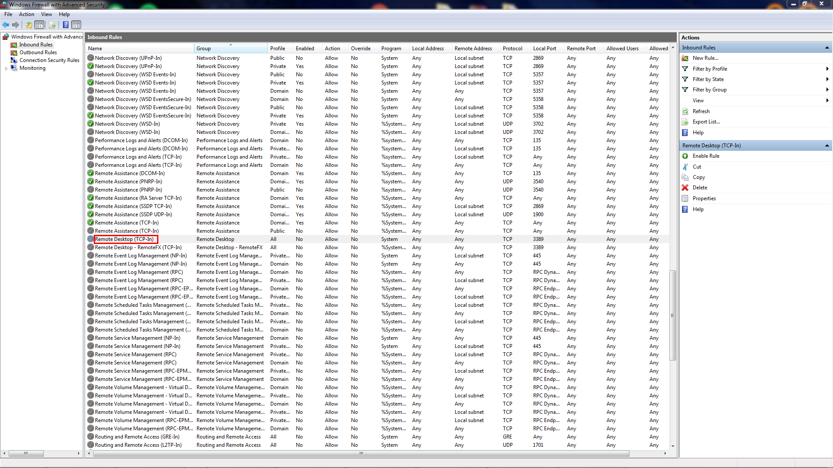The image size is (833, 468).
Task: Select Network Discovery (UPnP-In) Public rule
Action: [x=377, y=58]
